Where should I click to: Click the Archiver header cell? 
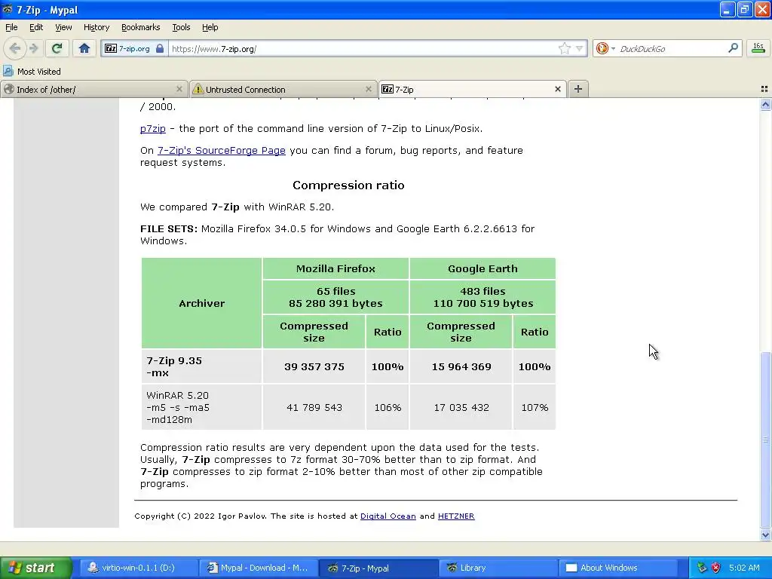point(201,303)
